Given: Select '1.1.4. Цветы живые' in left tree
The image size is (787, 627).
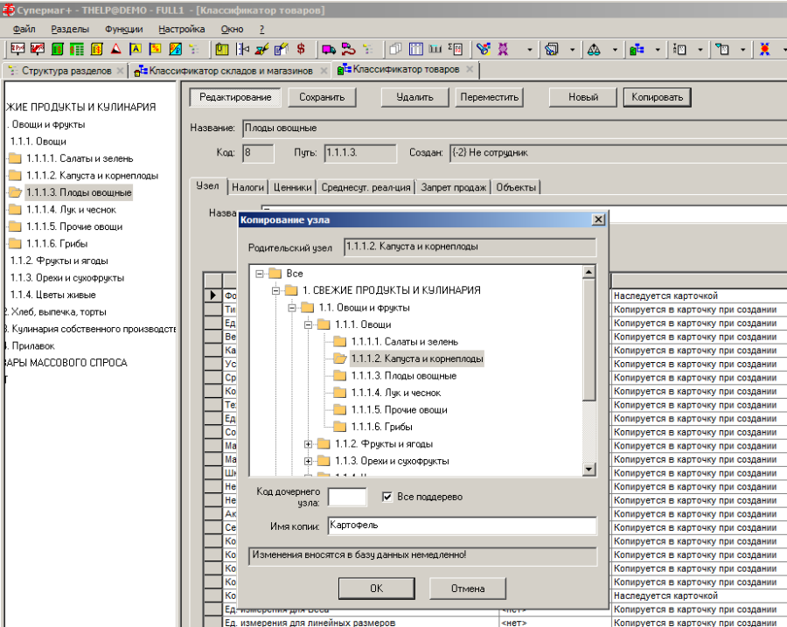Looking at the screenshot, I should coord(52,296).
